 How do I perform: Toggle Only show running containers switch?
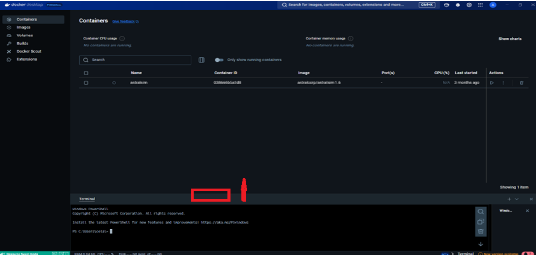tap(219, 60)
